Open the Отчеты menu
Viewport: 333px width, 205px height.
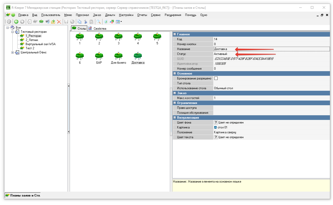(142, 15)
